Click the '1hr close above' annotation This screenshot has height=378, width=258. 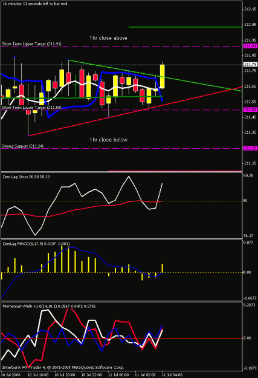point(108,38)
